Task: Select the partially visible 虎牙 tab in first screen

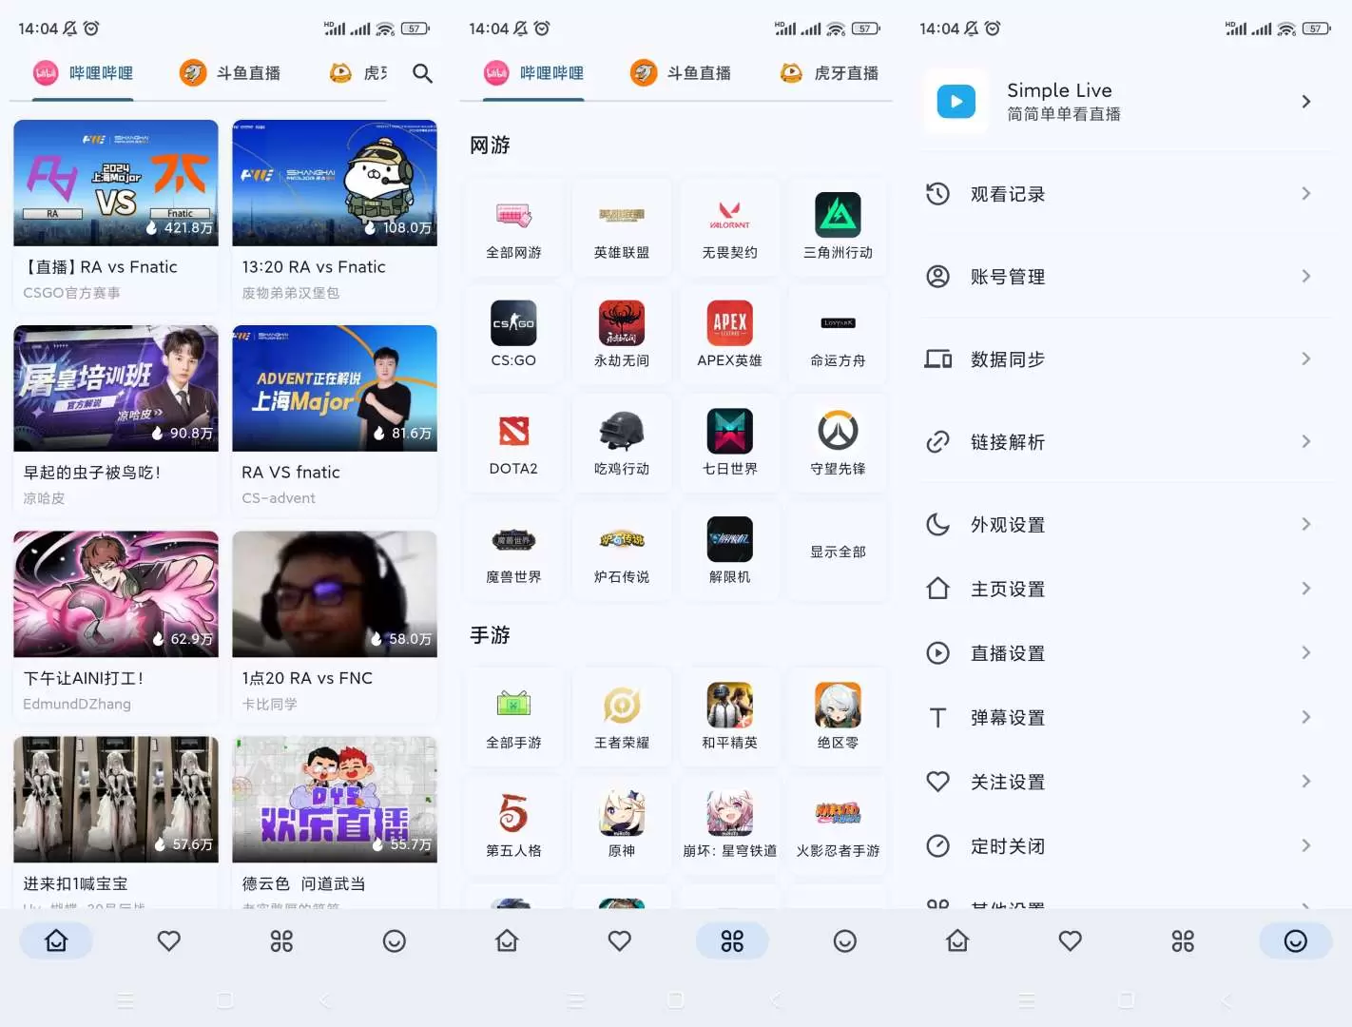Action: point(358,73)
